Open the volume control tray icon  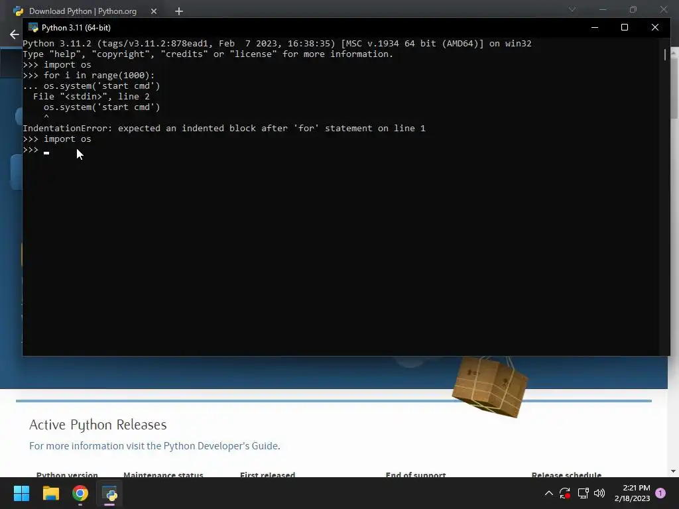[x=599, y=493]
